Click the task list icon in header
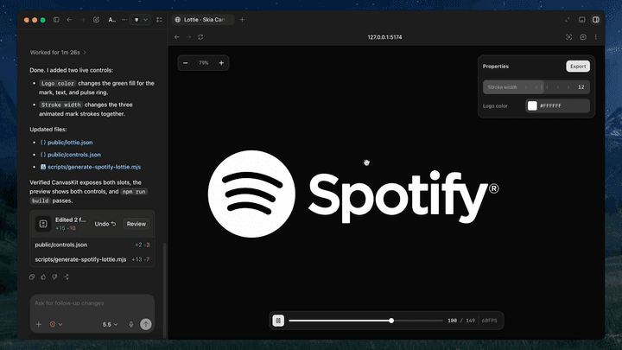 [160, 19]
